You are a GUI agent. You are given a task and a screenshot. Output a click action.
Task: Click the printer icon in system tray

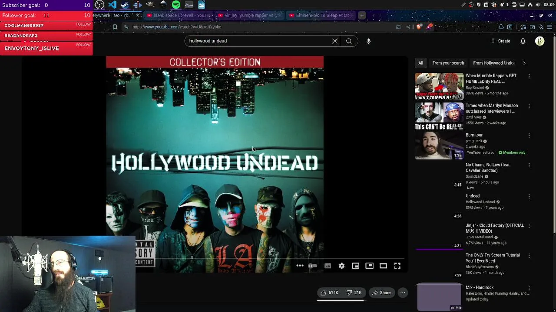tap(514, 5)
